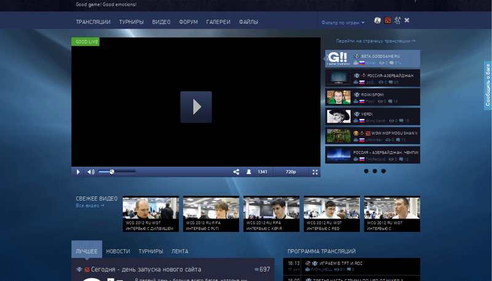The width and height of the screenshot is (492, 281).
Task: Open video interview with Дилвишем
Action: [151, 214]
